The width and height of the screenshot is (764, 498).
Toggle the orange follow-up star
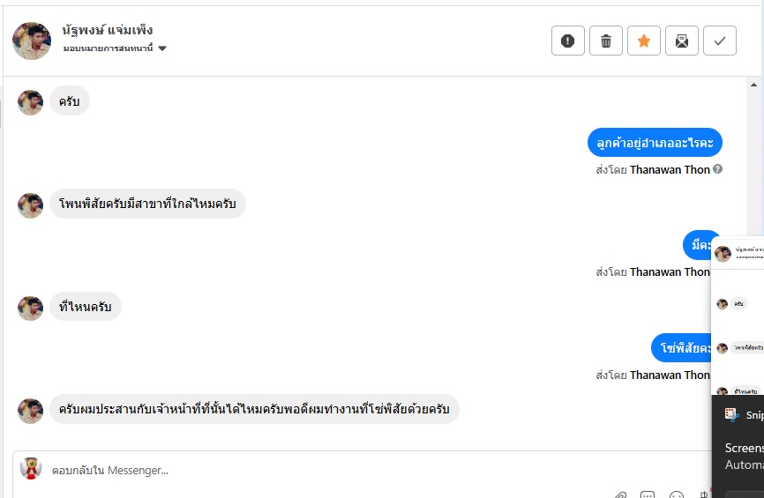tap(644, 41)
